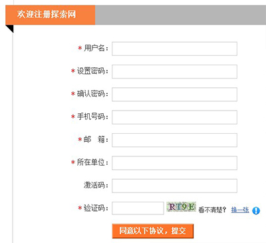
Task: Click the 欢迎注册探索网 orange header tab
Action: tap(51, 15)
